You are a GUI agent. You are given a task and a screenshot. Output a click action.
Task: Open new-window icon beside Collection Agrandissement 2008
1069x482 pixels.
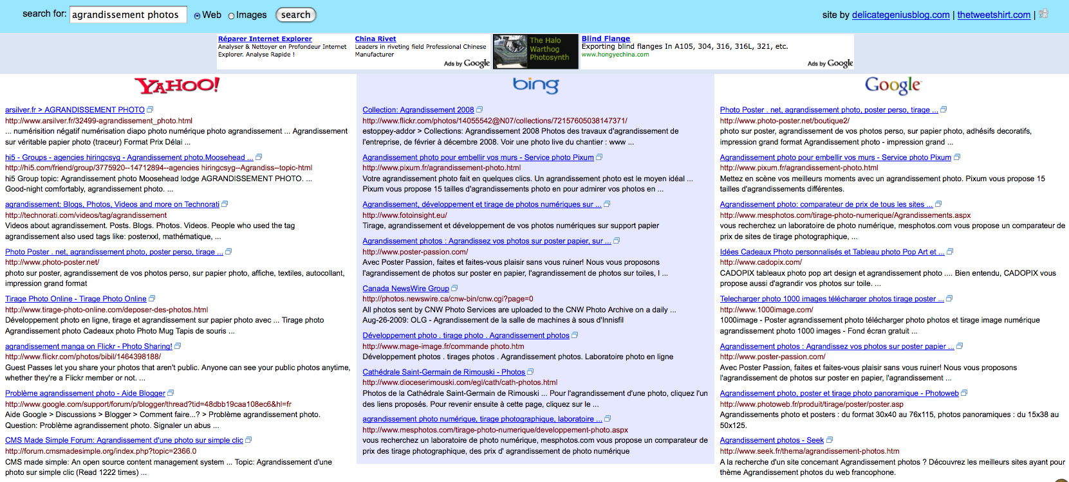[x=479, y=110]
